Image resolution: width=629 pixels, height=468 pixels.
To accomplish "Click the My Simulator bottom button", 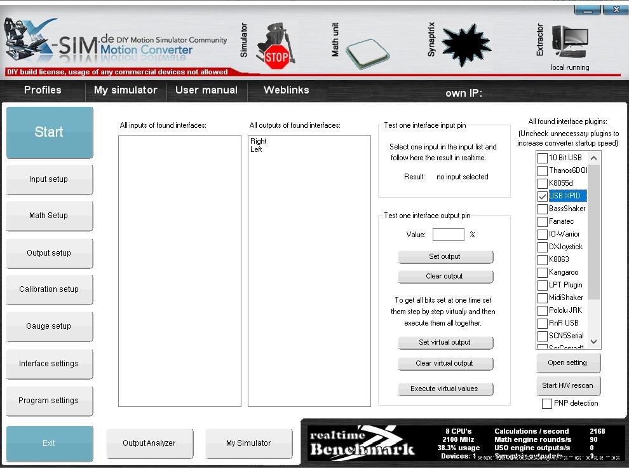I will pyautogui.click(x=248, y=443).
